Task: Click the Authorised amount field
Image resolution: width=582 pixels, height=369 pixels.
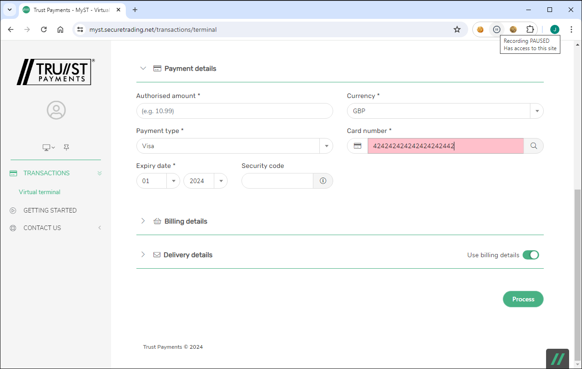Action: pos(235,111)
